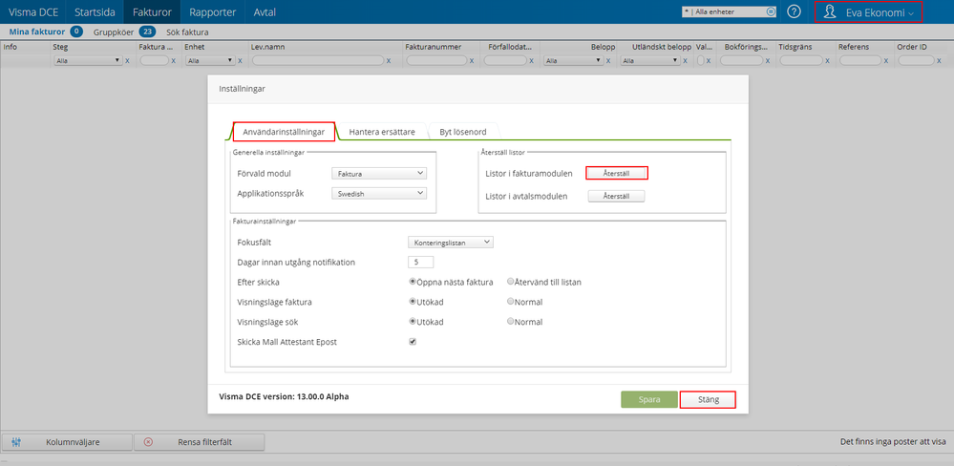The height and width of the screenshot is (466, 954).
Task: Click the Dagar innan utgång notifikation field
Action: pos(420,263)
